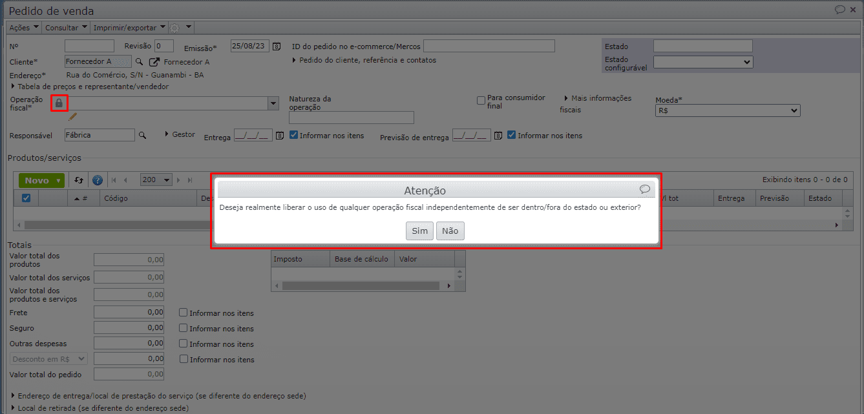Click the magnifier search icon next to Cliente
Image resolution: width=864 pixels, height=414 pixels.
[138, 62]
